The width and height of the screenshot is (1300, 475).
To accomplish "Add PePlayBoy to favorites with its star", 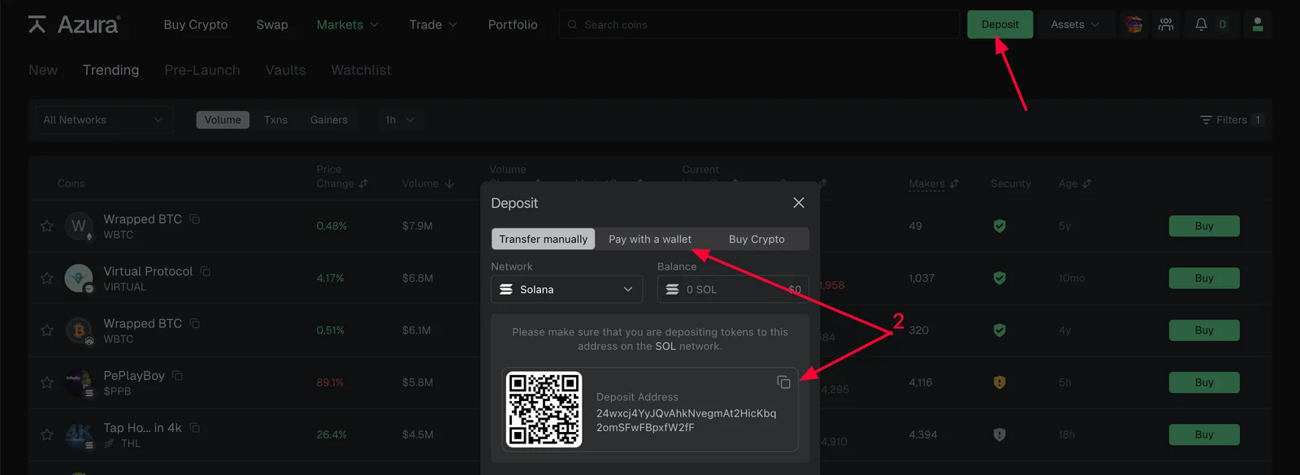I will click(x=47, y=382).
